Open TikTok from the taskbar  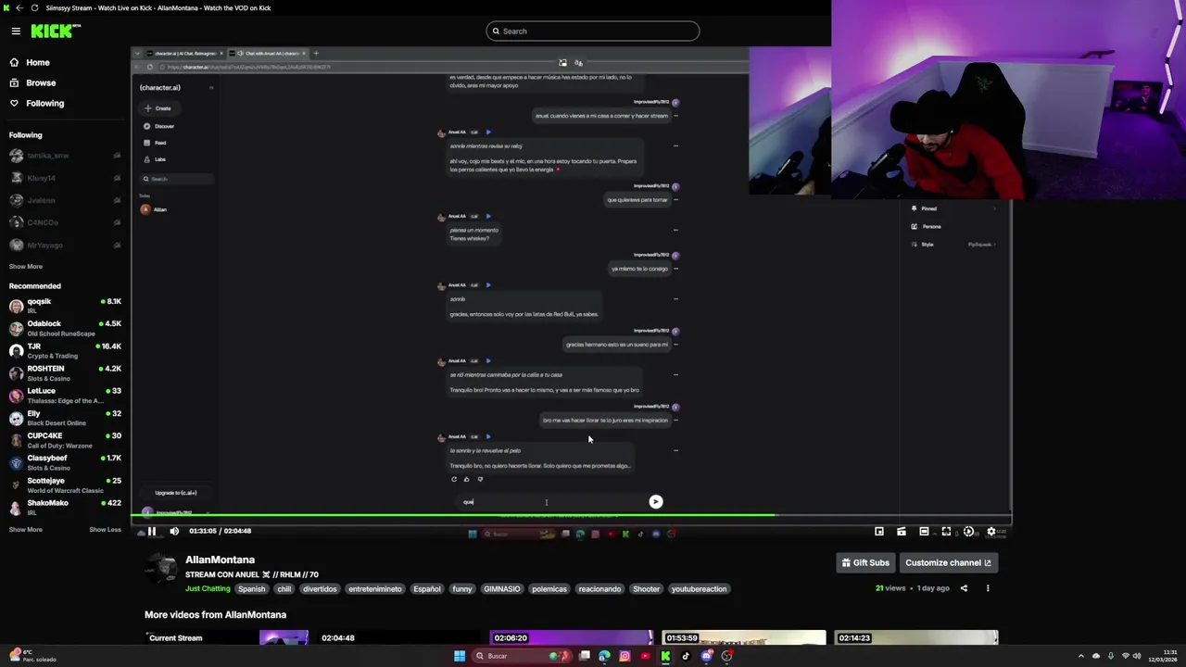[686, 656]
